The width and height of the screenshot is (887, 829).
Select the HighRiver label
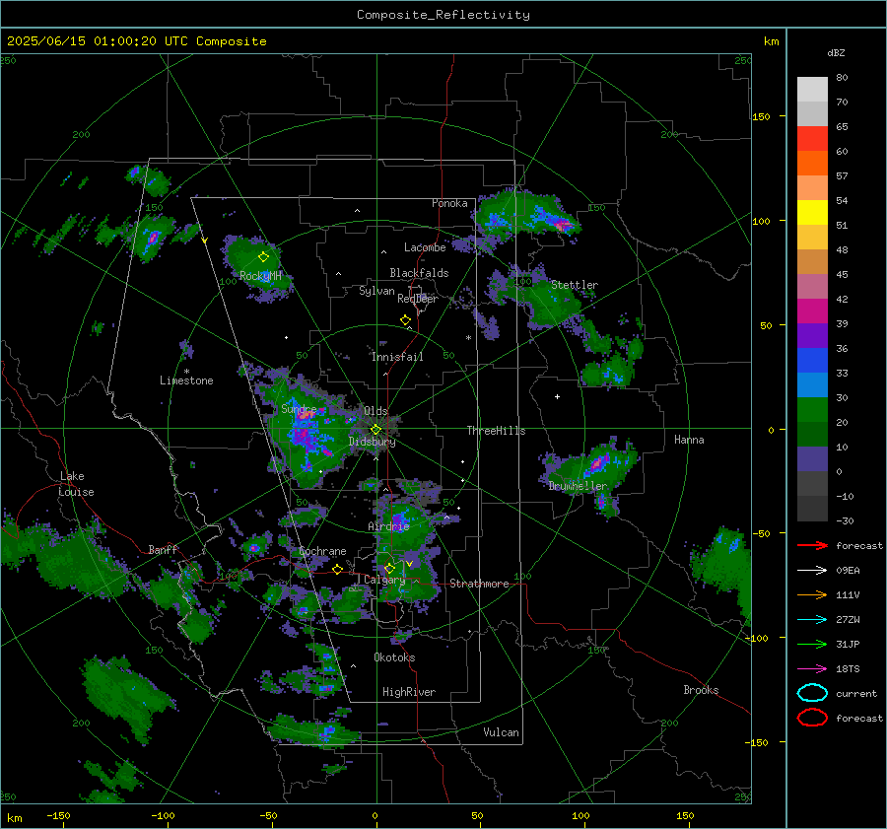pos(409,692)
